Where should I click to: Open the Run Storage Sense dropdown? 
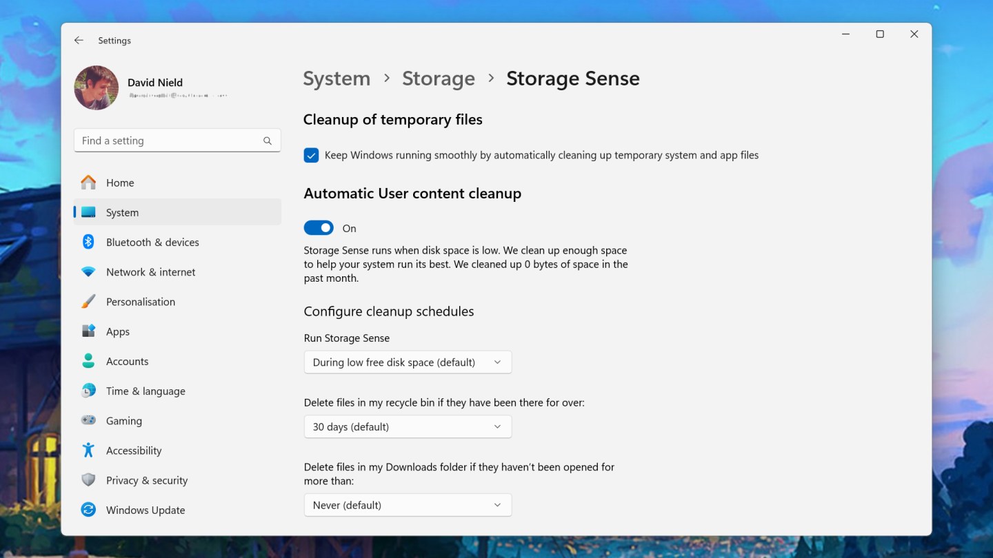tap(408, 362)
